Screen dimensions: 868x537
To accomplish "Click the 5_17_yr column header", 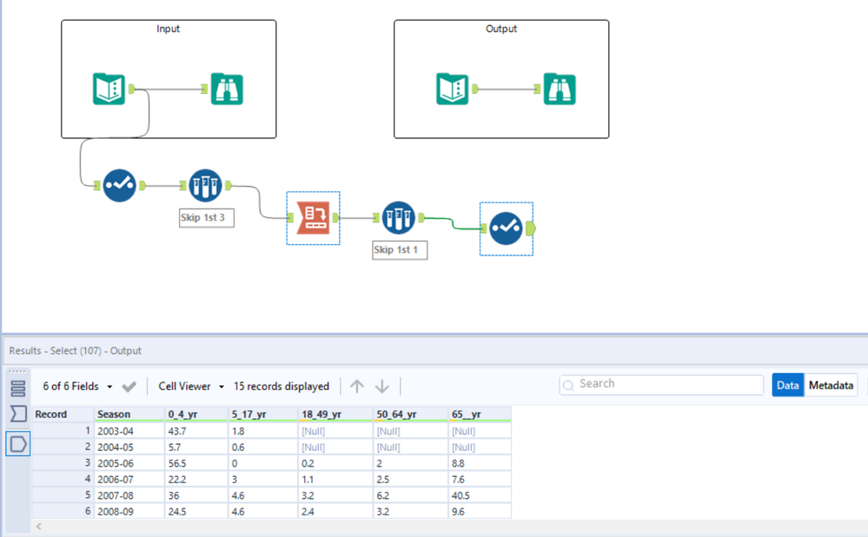I will click(263, 414).
